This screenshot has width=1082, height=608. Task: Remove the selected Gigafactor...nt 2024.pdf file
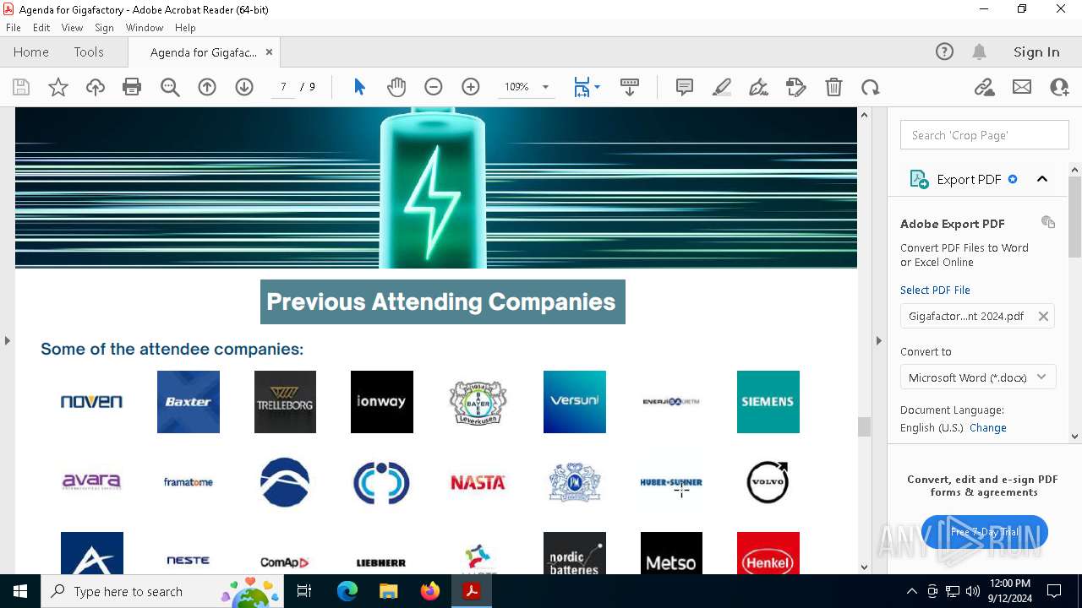(1043, 316)
